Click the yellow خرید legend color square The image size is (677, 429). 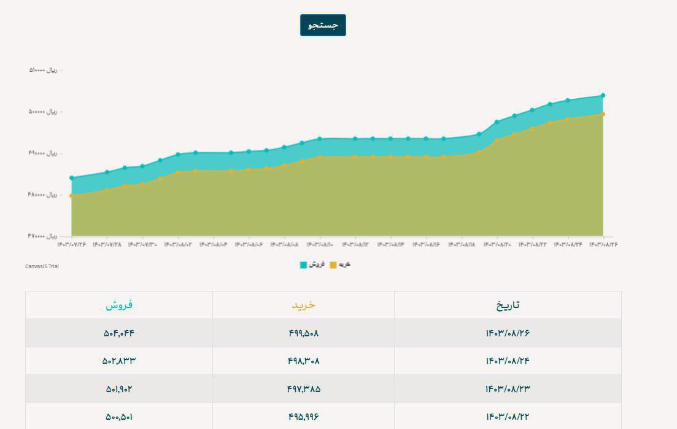tap(333, 265)
